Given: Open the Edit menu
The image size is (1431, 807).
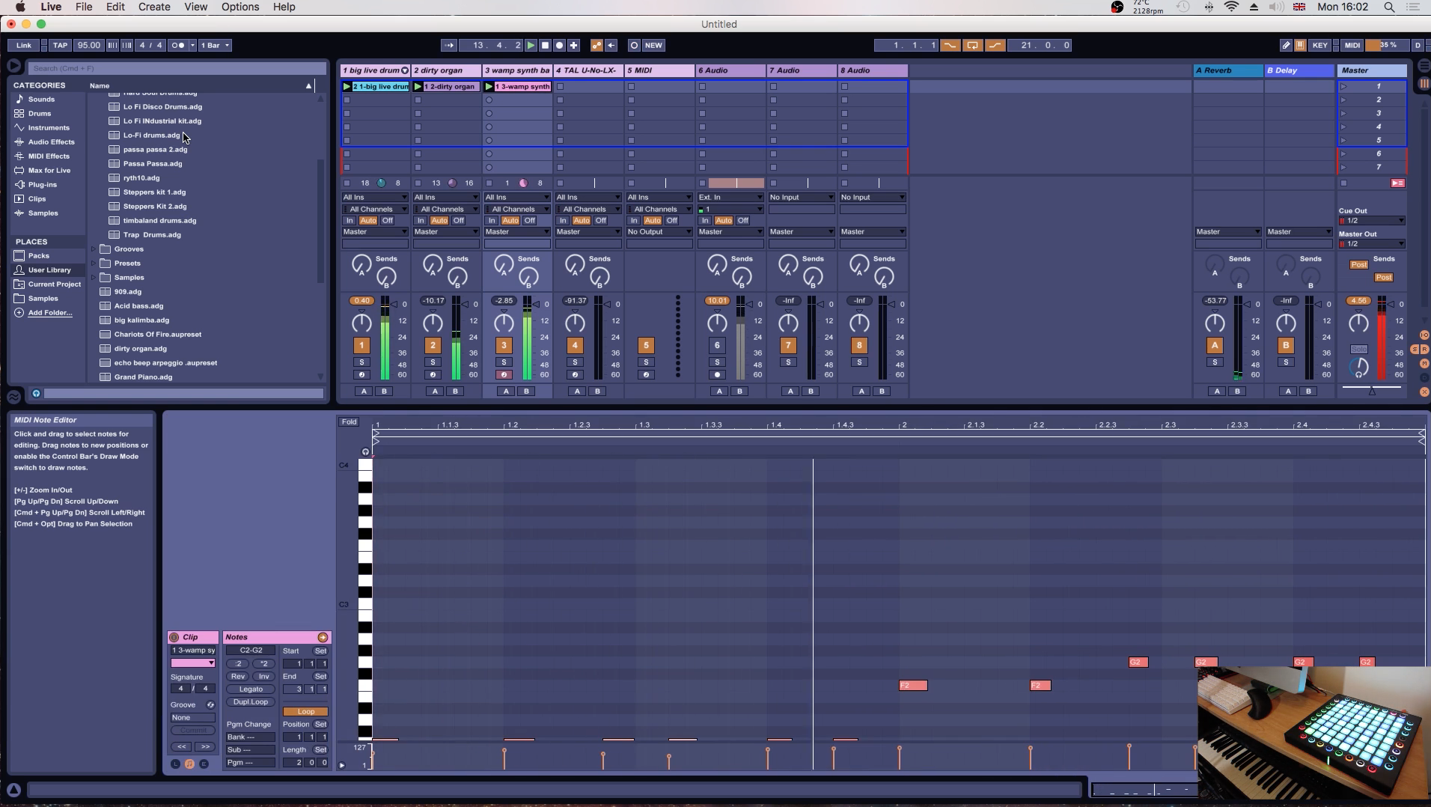Looking at the screenshot, I should point(115,7).
